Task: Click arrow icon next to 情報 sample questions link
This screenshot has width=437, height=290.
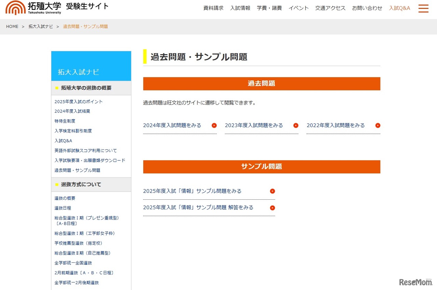Action: coord(272,191)
